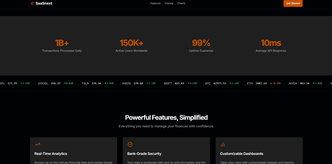Click the GOOGL ticker symbol
Screen dimensions: 332x164
pos(43,83)
